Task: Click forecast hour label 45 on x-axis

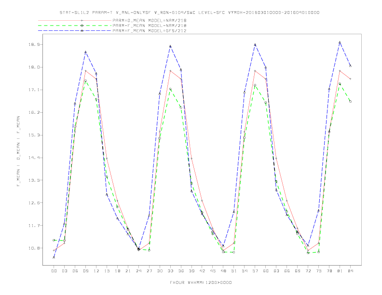Action: coord(213,271)
